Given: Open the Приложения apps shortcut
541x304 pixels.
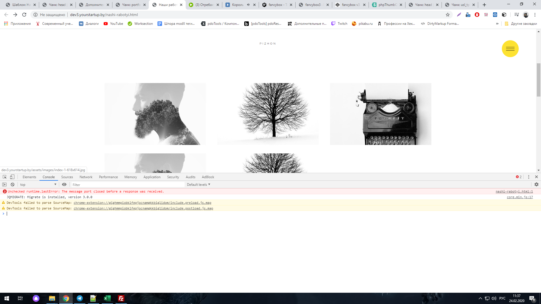Looking at the screenshot, I should (x=17, y=24).
